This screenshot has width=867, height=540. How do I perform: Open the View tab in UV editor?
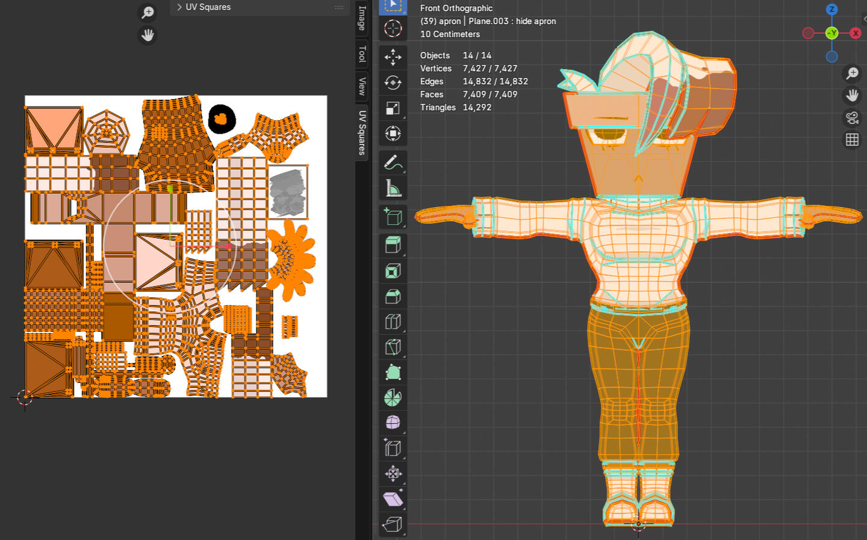pos(362,86)
